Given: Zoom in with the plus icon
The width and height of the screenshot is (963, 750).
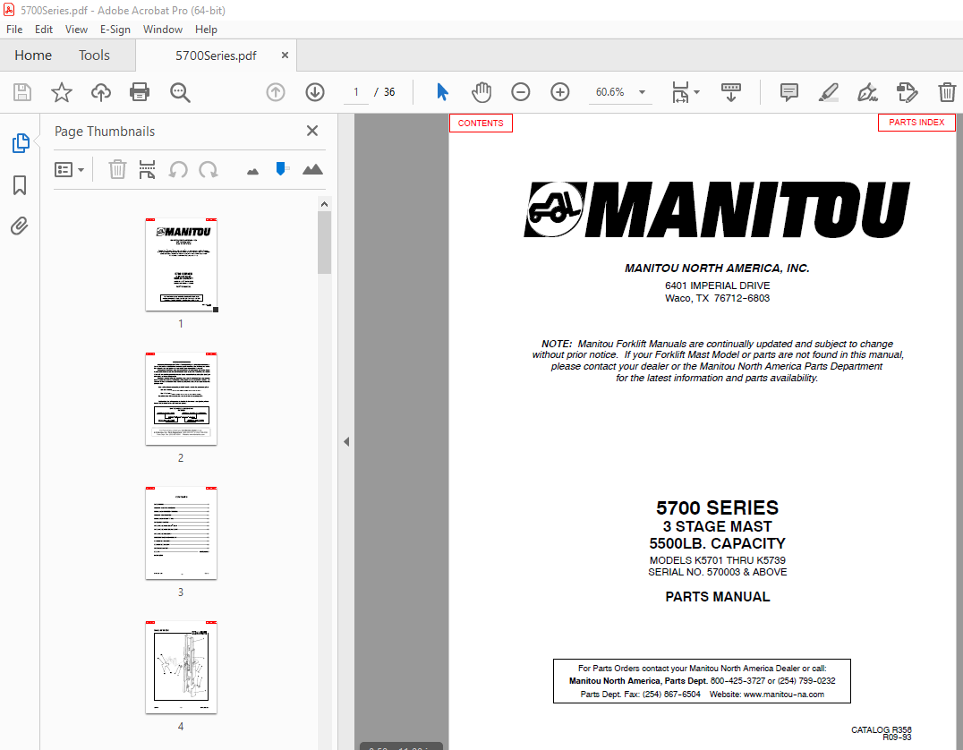Looking at the screenshot, I should (x=559, y=92).
